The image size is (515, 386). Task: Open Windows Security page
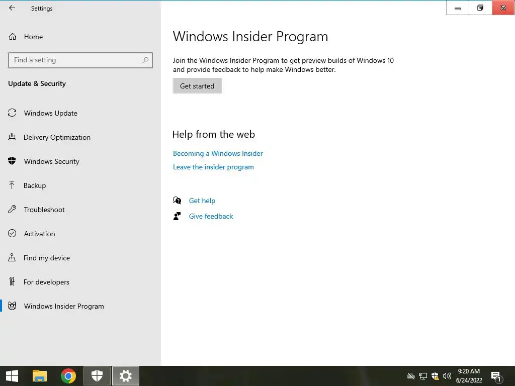[52, 161]
